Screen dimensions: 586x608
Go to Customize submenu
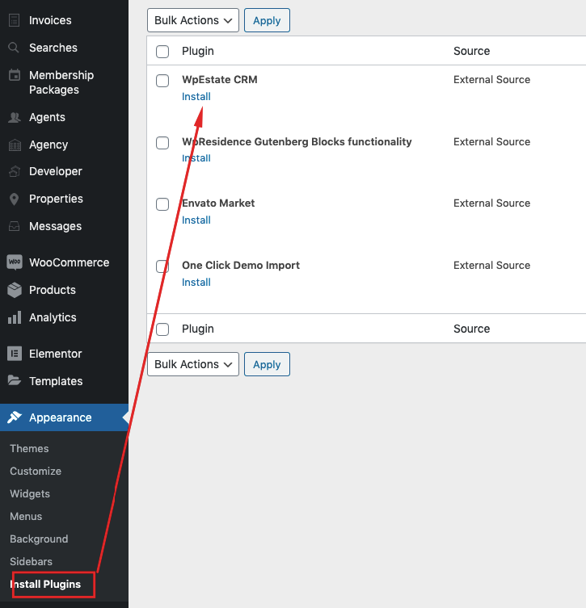[x=36, y=471]
